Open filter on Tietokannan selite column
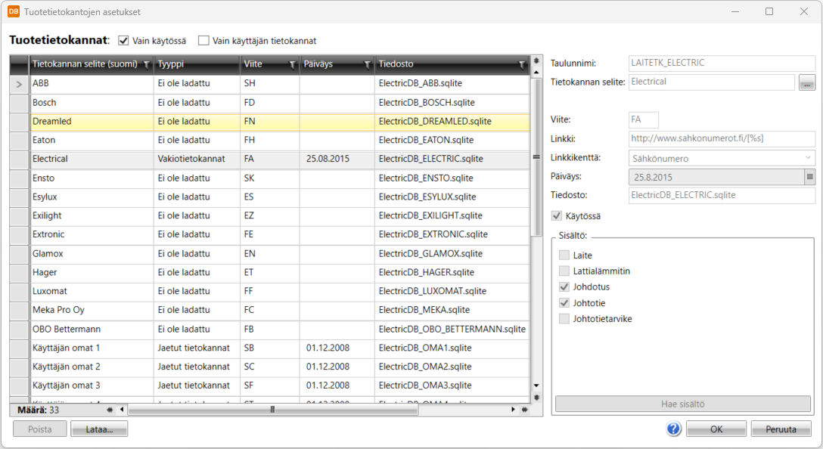 pyautogui.click(x=146, y=65)
